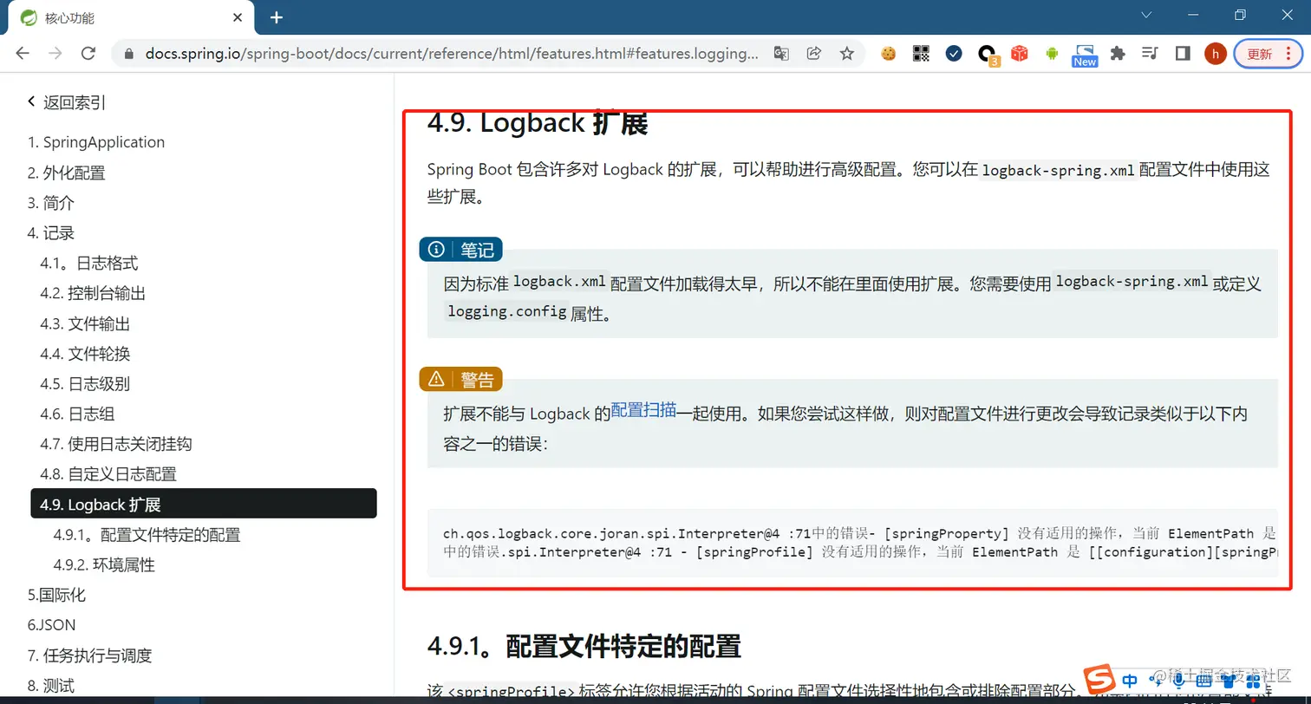Go to 4.9.2. 环境属性 subsection
Viewport: 1311px width, 704px height.
[x=104, y=565]
